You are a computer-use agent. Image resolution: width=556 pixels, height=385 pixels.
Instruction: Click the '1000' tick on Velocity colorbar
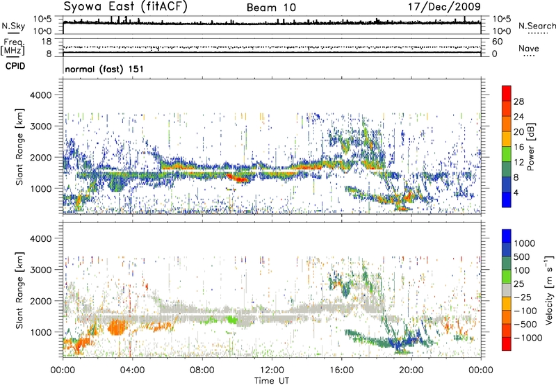tap(525, 243)
